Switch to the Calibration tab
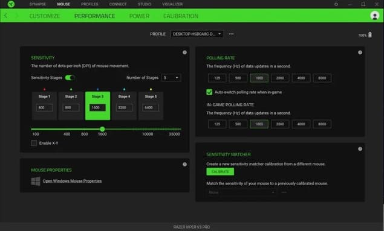This screenshot has width=384, height=231. tap(181, 16)
